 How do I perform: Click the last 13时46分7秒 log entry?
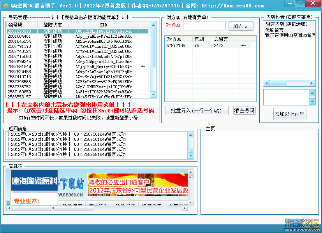[67, 154]
